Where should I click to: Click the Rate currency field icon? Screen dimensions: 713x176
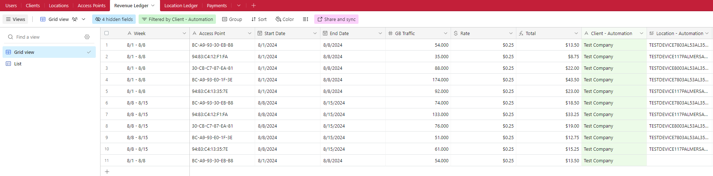(456, 33)
